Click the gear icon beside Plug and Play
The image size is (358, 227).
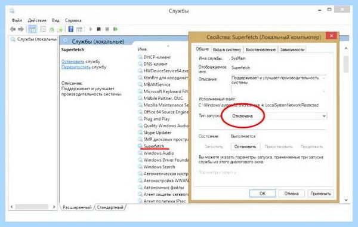point(140,119)
